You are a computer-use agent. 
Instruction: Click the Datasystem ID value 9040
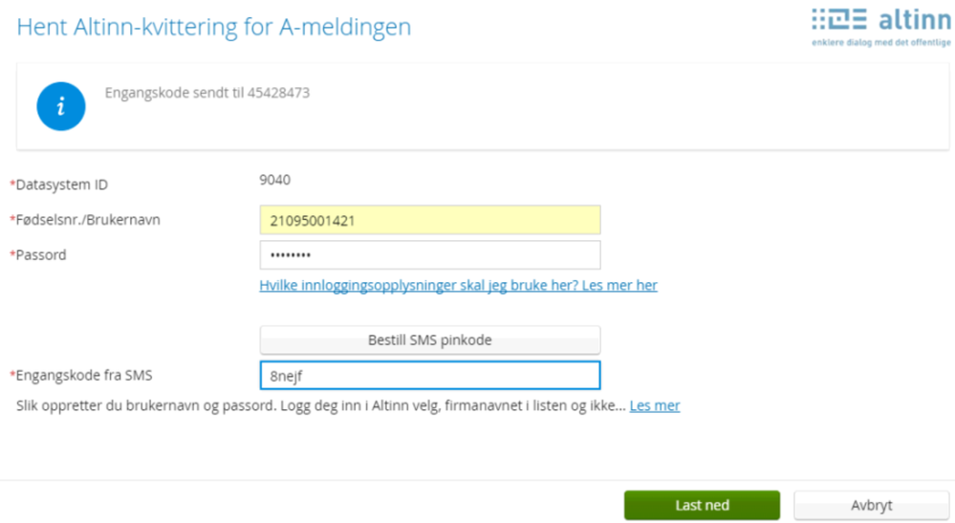coord(275,179)
